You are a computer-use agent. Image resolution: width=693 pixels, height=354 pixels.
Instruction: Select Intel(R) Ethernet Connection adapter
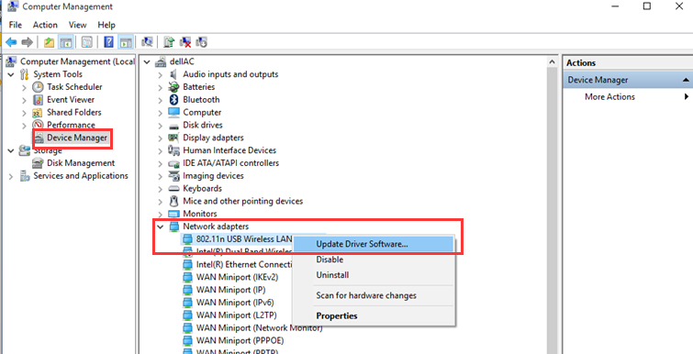point(244,265)
